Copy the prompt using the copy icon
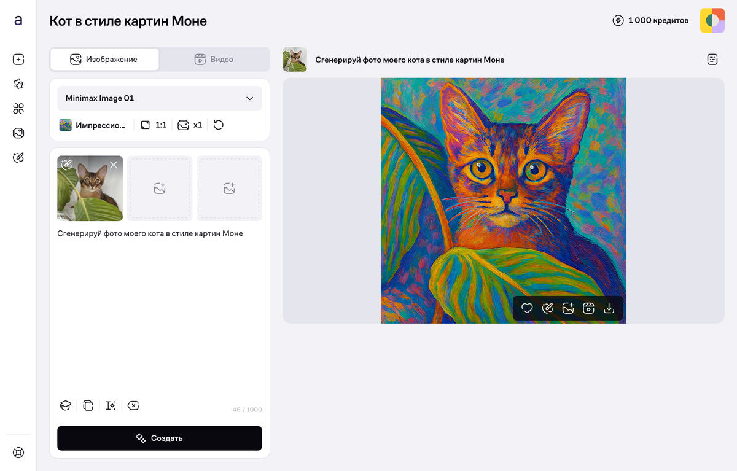This screenshot has width=737, height=471. pyautogui.click(x=88, y=405)
